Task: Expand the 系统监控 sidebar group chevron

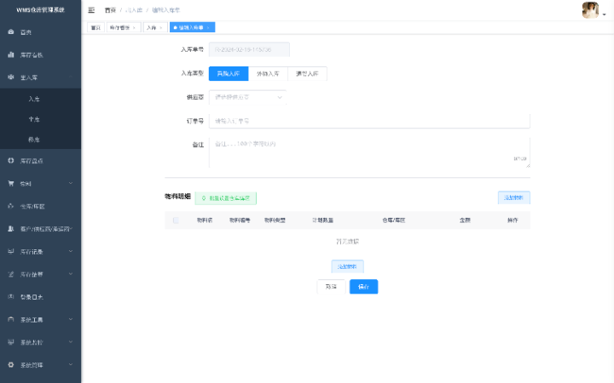Action: tap(71, 342)
